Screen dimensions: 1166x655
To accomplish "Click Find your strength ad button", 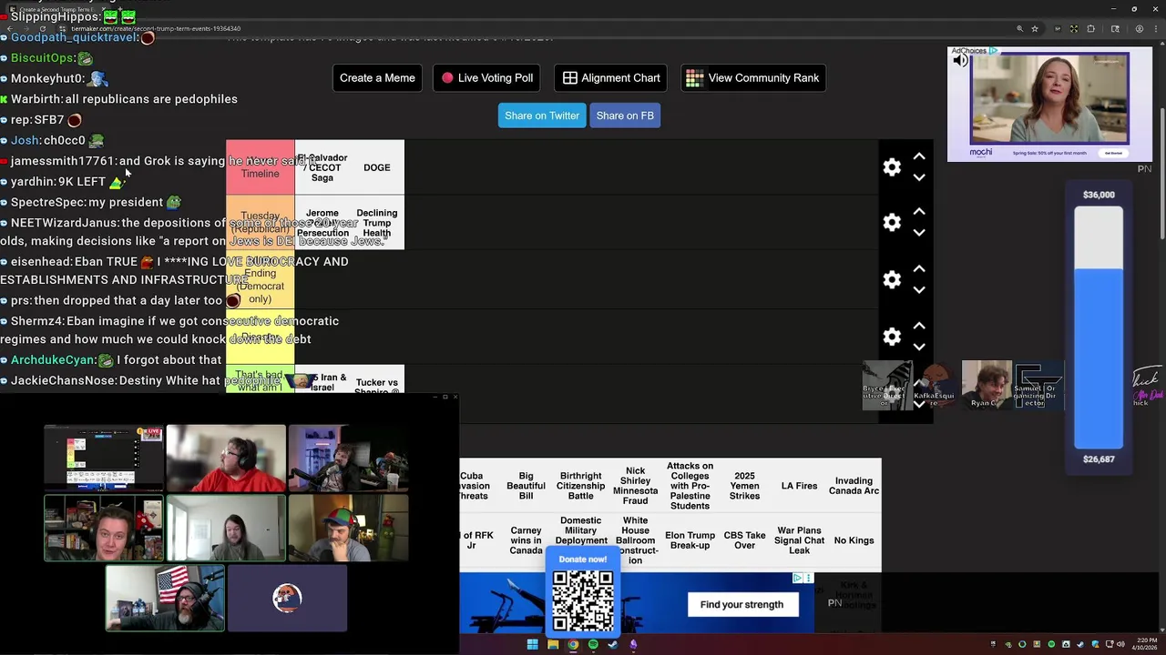I will [x=742, y=604].
